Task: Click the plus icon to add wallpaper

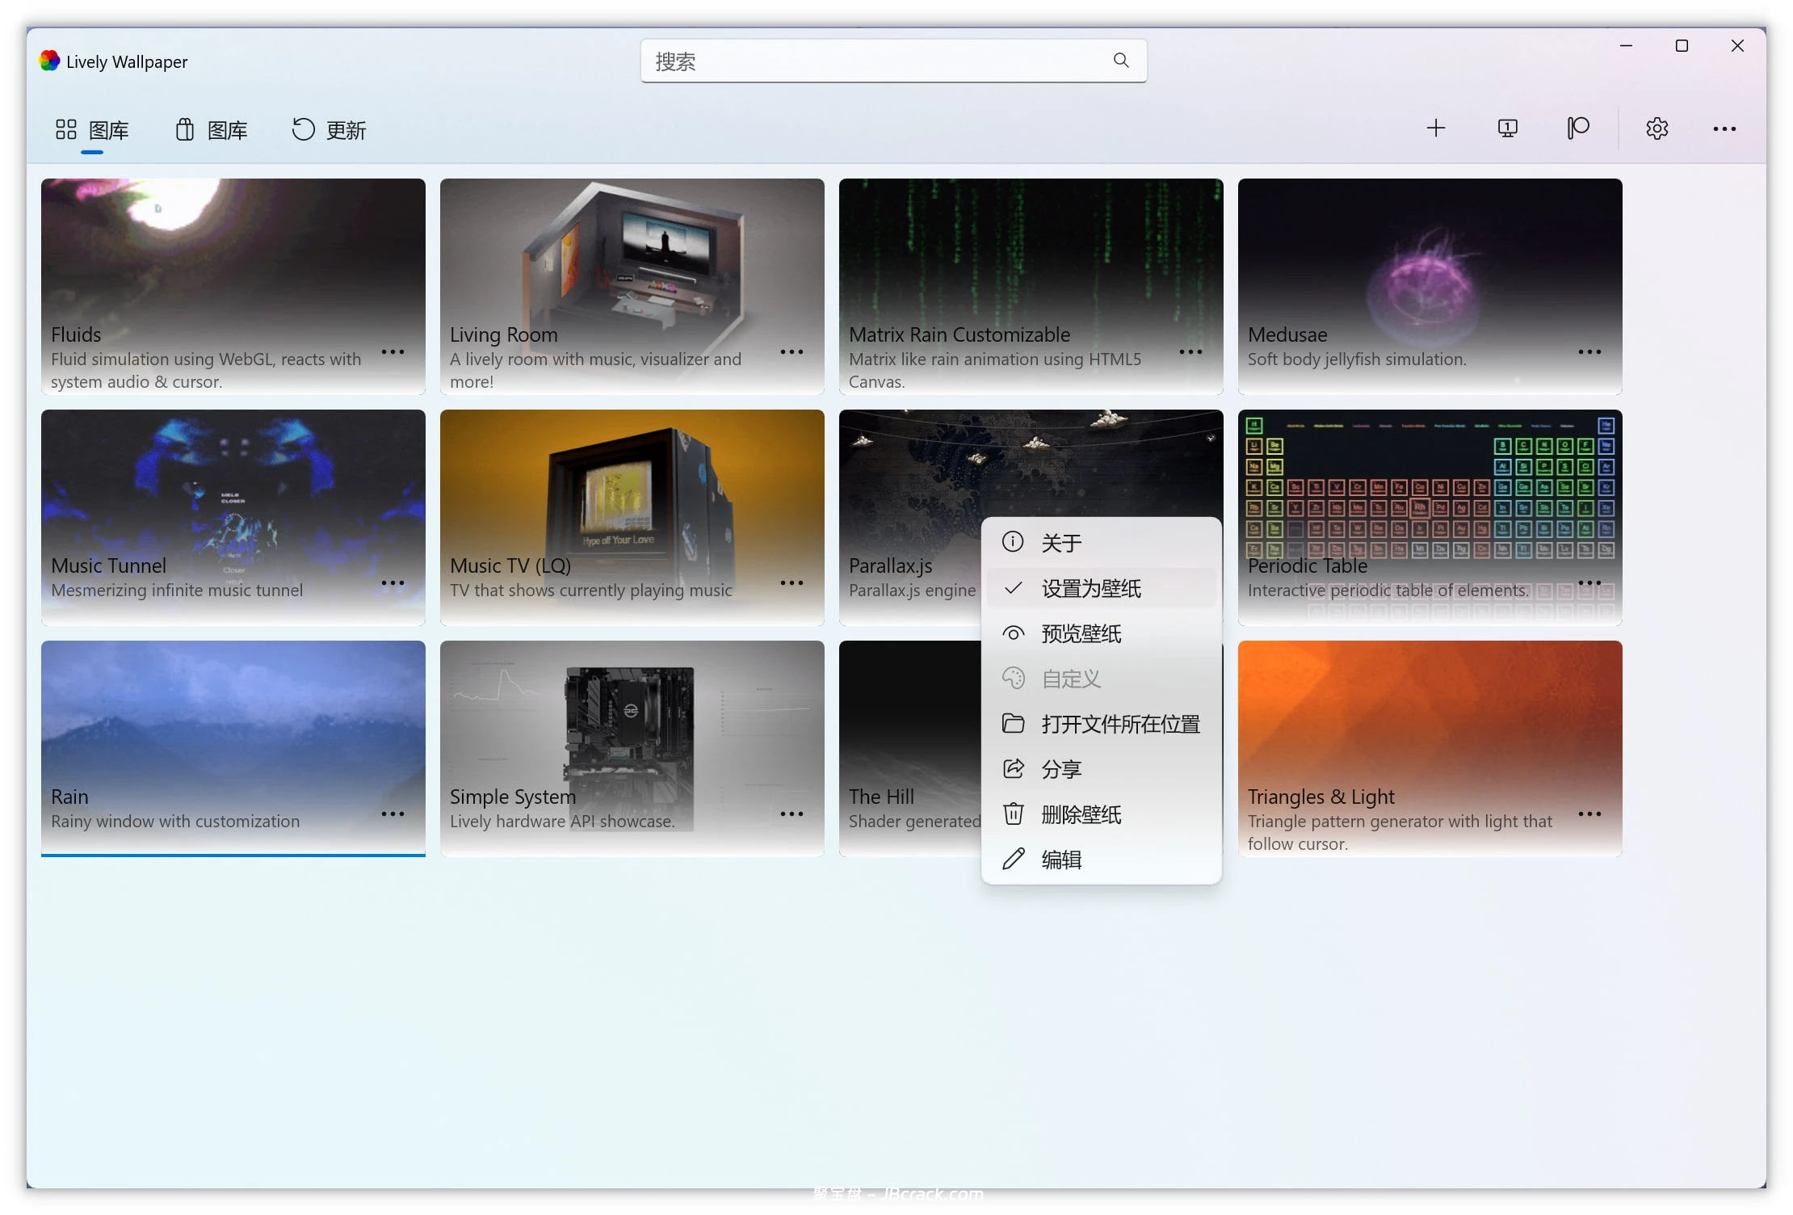Action: pos(1435,128)
